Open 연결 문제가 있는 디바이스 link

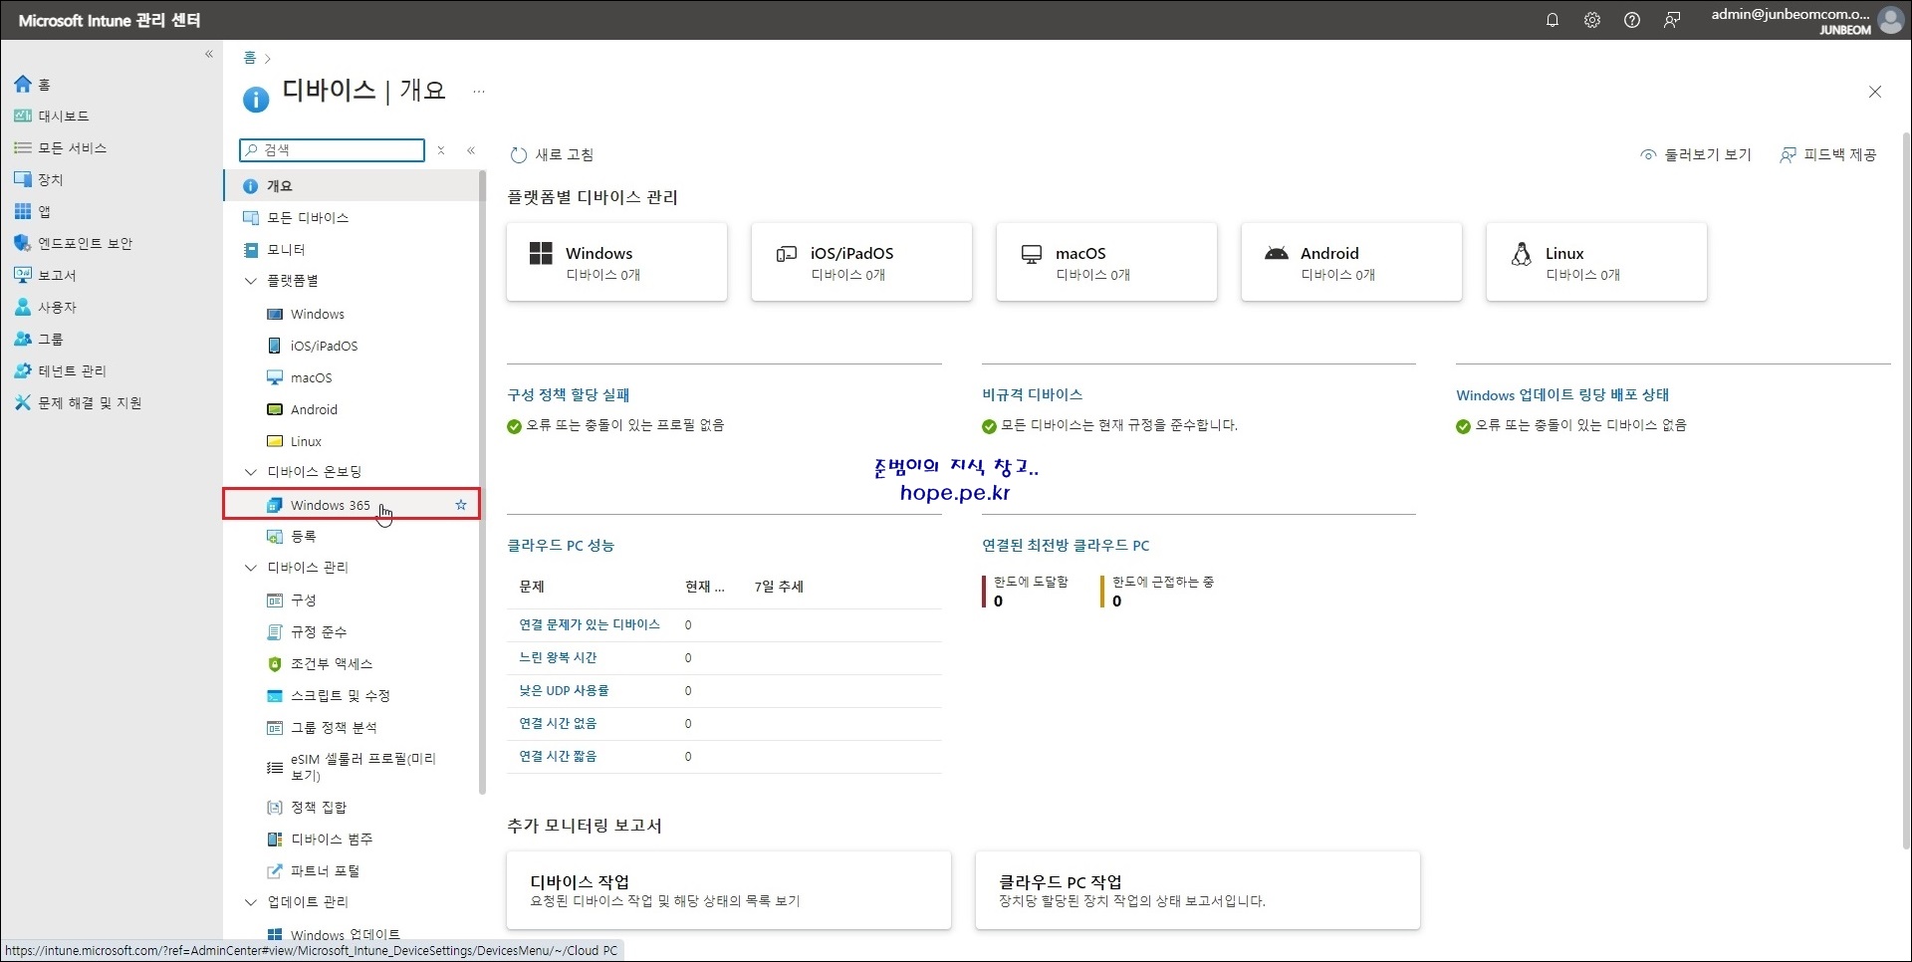590,625
